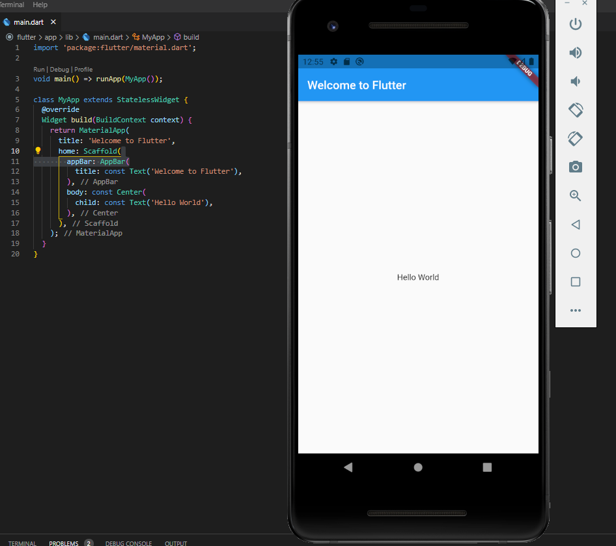Image resolution: width=616 pixels, height=546 pixels.
Task: Click lib breadcrumb segment
Action: click(x=69, y=37)
